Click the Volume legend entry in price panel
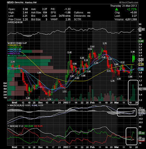 click(17, 56)
